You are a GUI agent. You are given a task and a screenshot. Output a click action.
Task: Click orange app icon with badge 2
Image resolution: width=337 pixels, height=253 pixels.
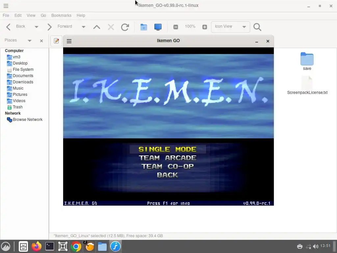89,246
